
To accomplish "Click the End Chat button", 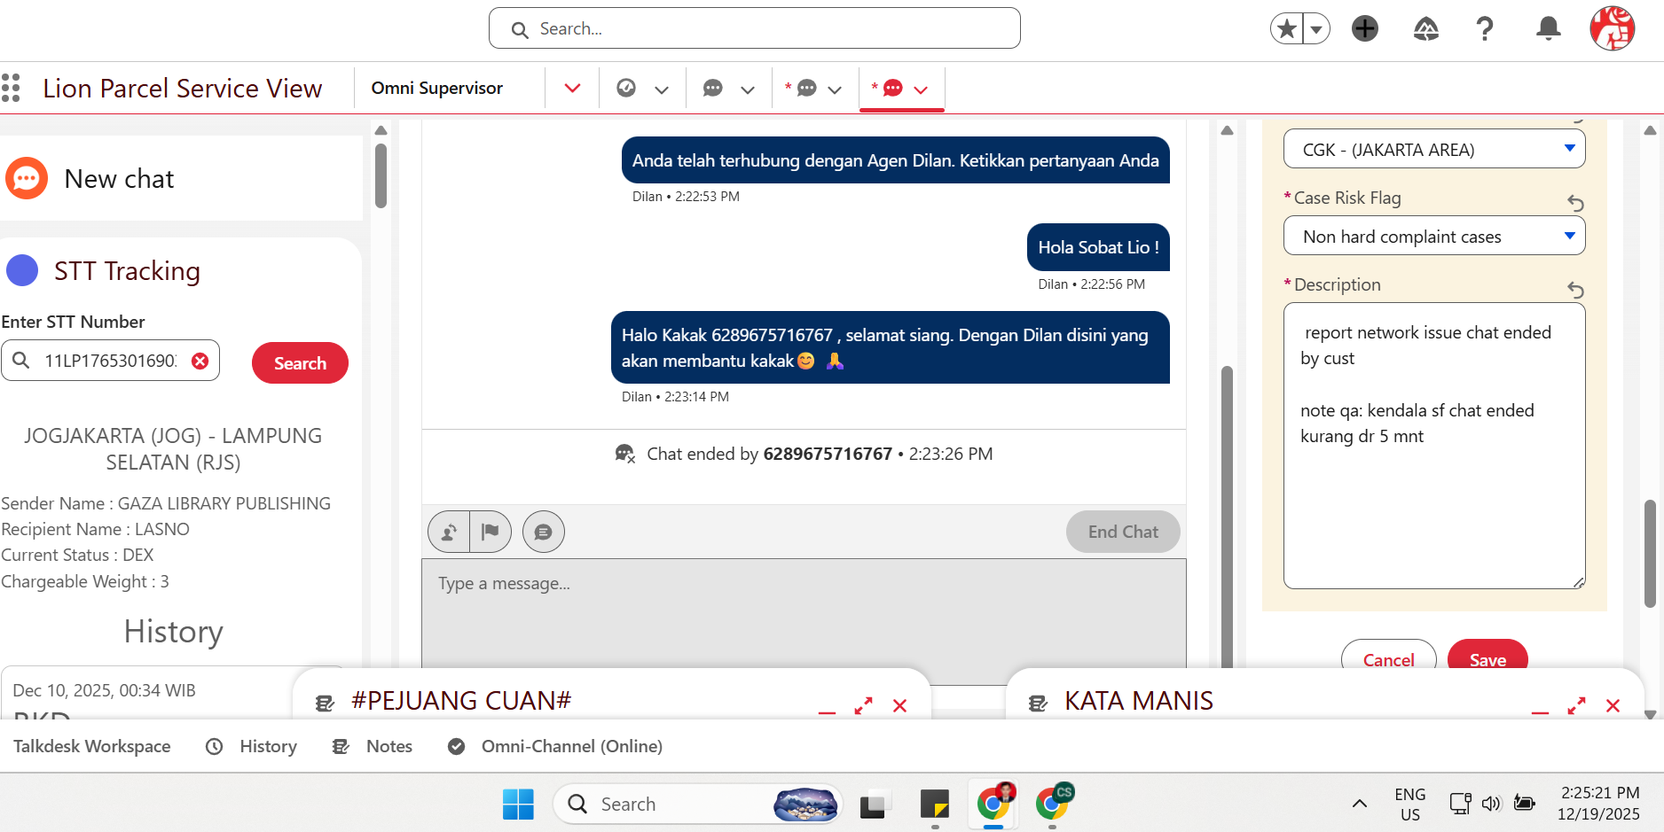I will point(1123,532).
